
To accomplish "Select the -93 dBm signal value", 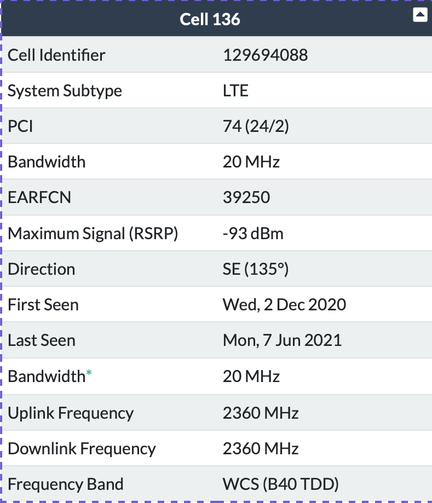I will click(x=253, y=233).
